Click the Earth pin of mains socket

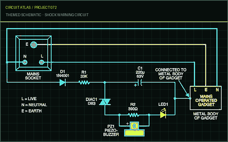(34, 45)
